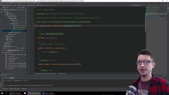Open the Project view dropdown
The image size is (169, 95).
point(6,8)
